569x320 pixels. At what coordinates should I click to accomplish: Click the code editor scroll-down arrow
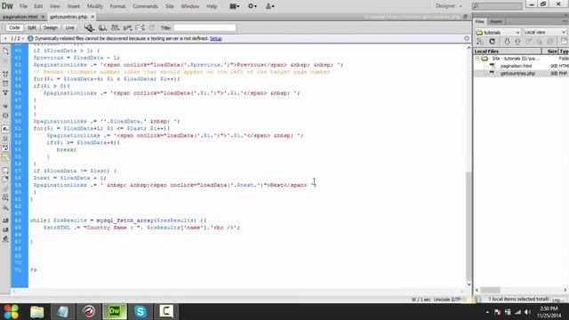[469, 284]
